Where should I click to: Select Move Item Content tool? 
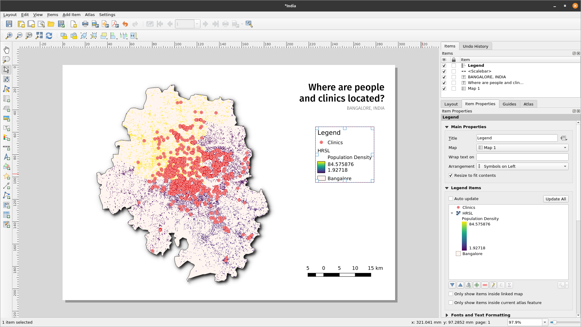(x=6, y=79)
